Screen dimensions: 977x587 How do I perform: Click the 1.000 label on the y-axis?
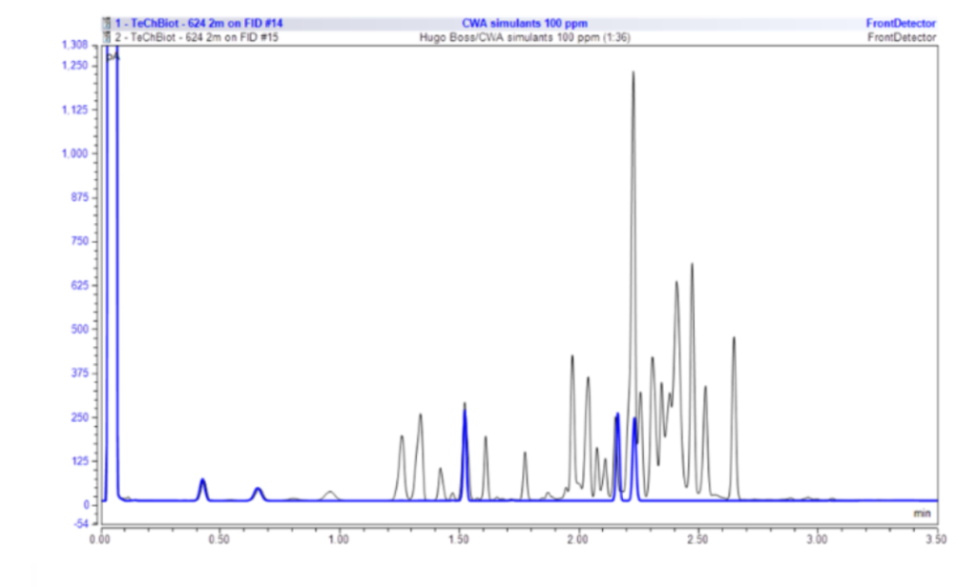74,153
